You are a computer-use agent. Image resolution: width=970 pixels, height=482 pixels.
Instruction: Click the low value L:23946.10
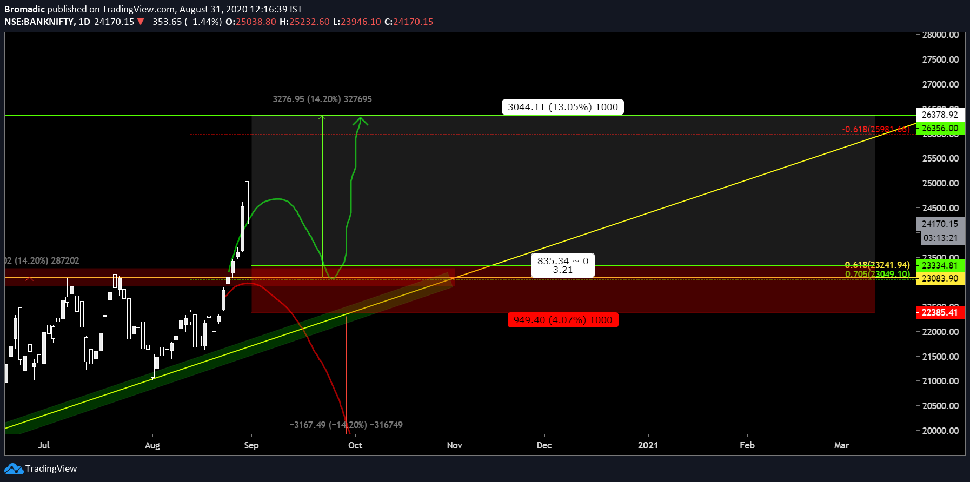coord(357,22)
